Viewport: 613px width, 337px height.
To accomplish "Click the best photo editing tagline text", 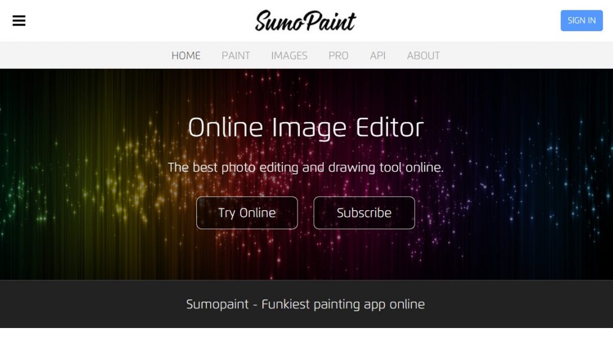I will (306, 168).
